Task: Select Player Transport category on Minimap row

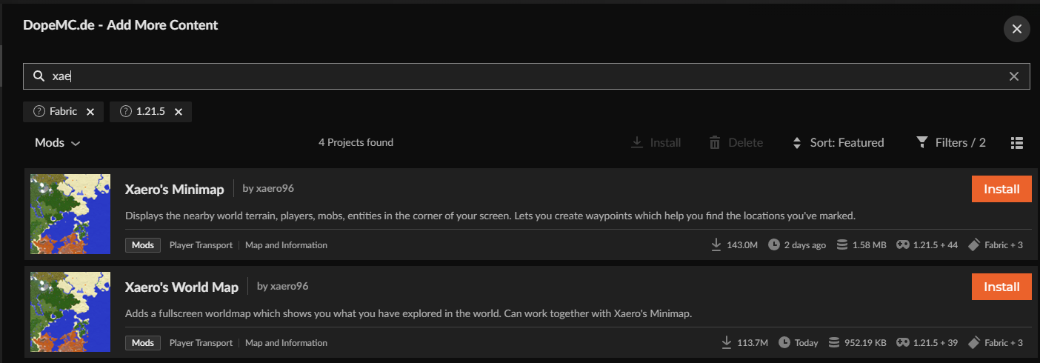Action: (x=201, y=245)
